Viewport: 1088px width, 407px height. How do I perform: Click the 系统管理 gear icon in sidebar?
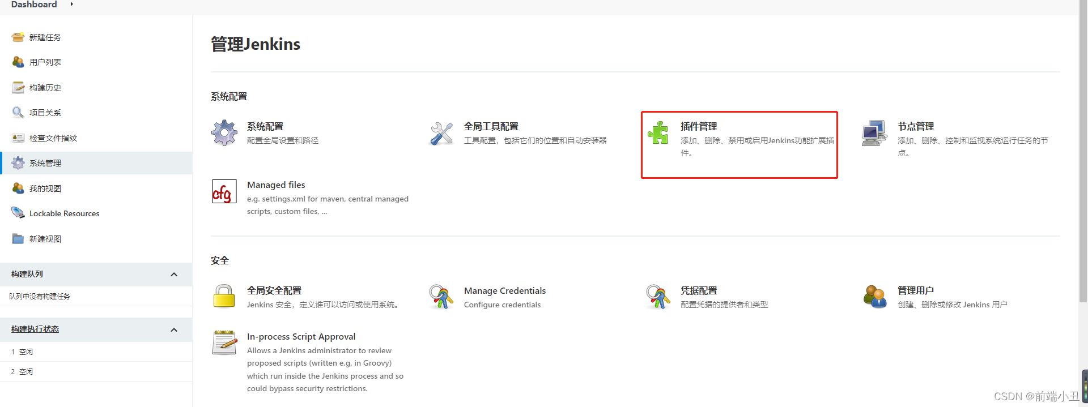pyautogui.click(x=18, y=163)
